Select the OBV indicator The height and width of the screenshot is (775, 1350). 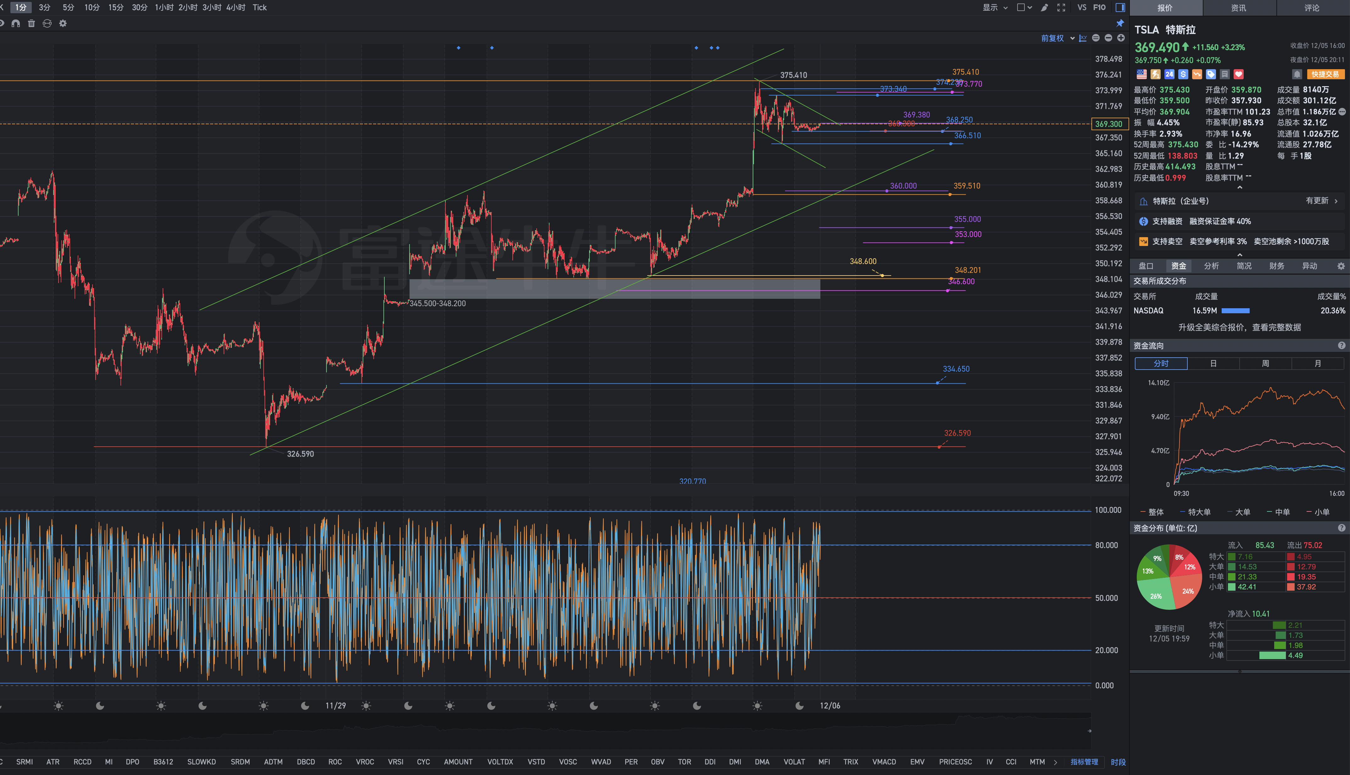tap(658, 762)
